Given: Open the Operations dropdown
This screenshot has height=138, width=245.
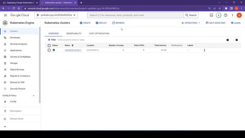Looking at the screenshot, I should pos(191,23).
